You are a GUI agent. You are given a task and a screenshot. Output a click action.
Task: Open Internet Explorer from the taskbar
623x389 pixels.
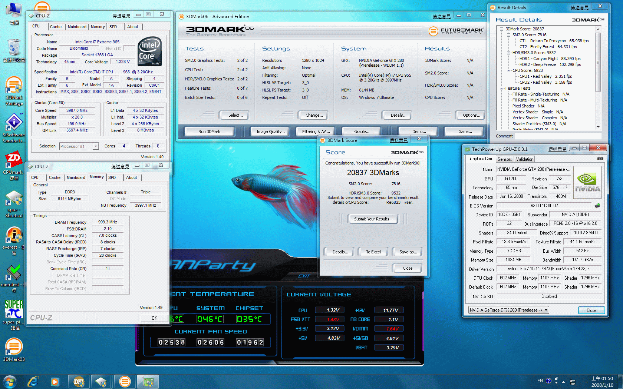tap(33, 382)
